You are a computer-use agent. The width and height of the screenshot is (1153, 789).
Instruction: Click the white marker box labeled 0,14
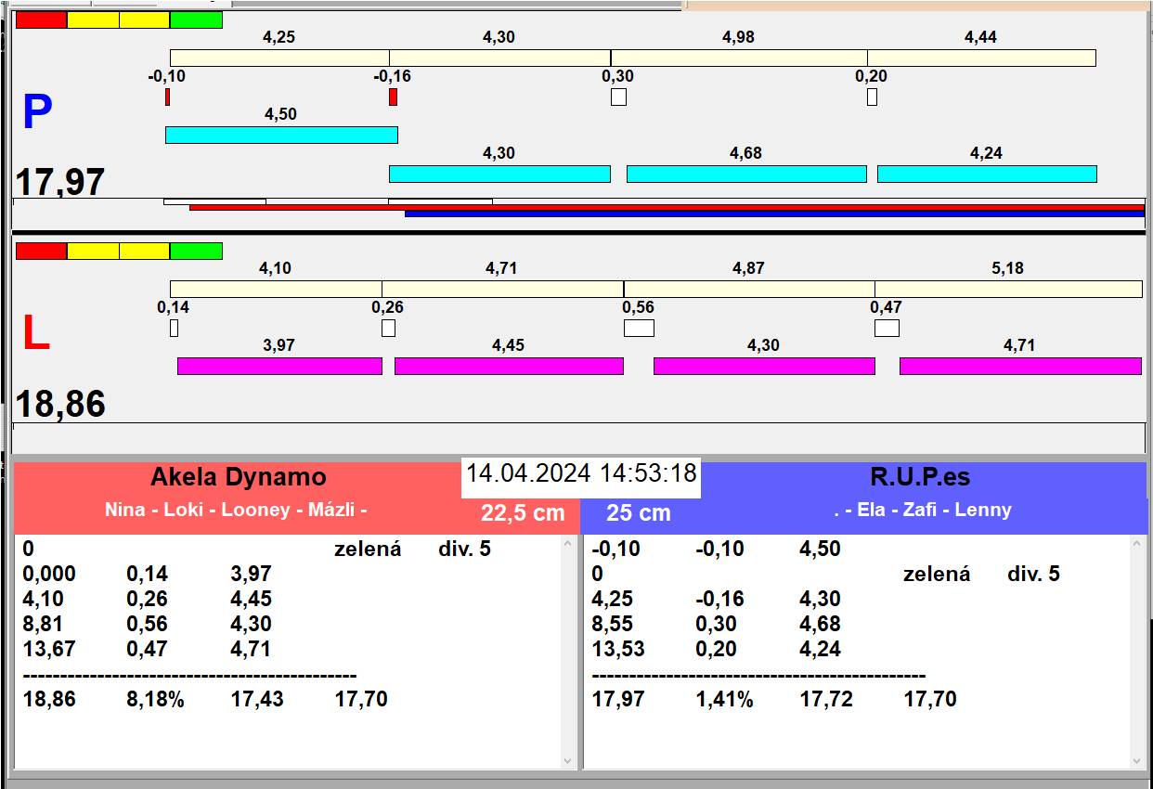tap(174, 328)
